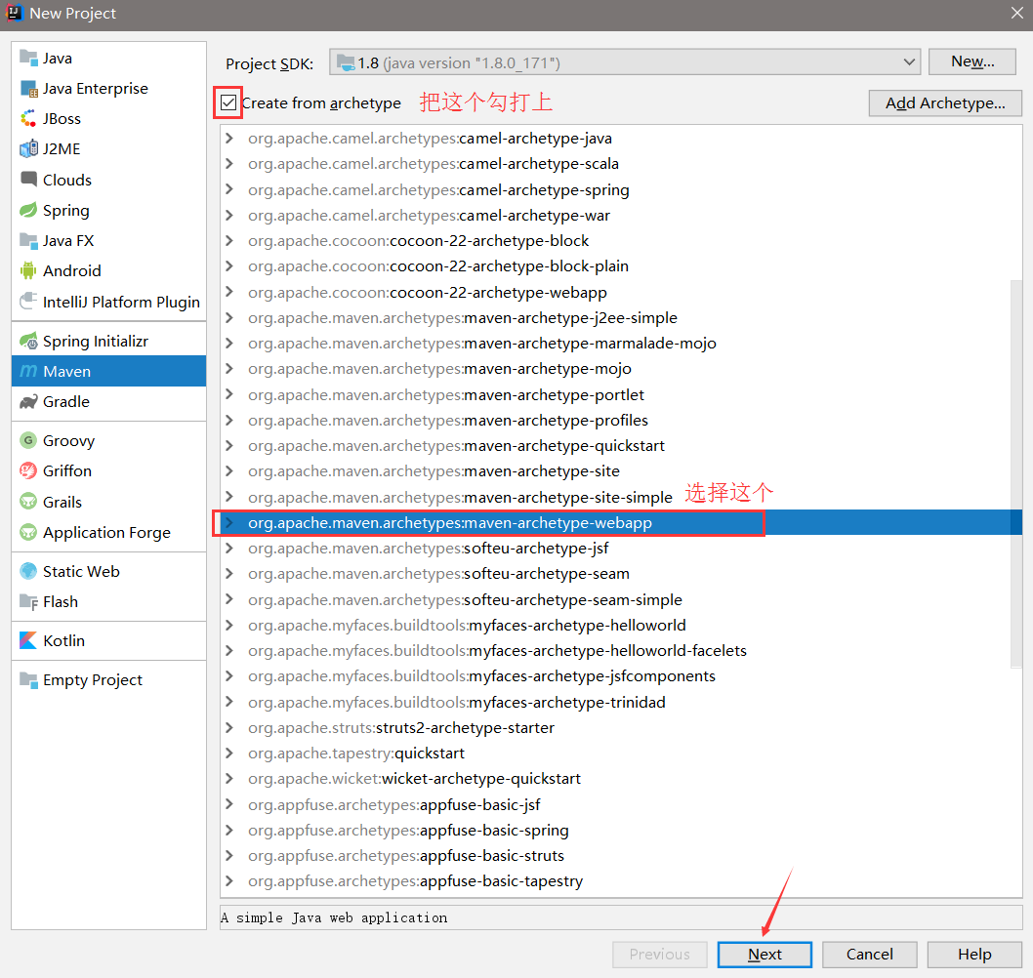Expand camel-archetype-java node
The width and height of the screenshot is (1033, 978).
(x=229, y=139)
